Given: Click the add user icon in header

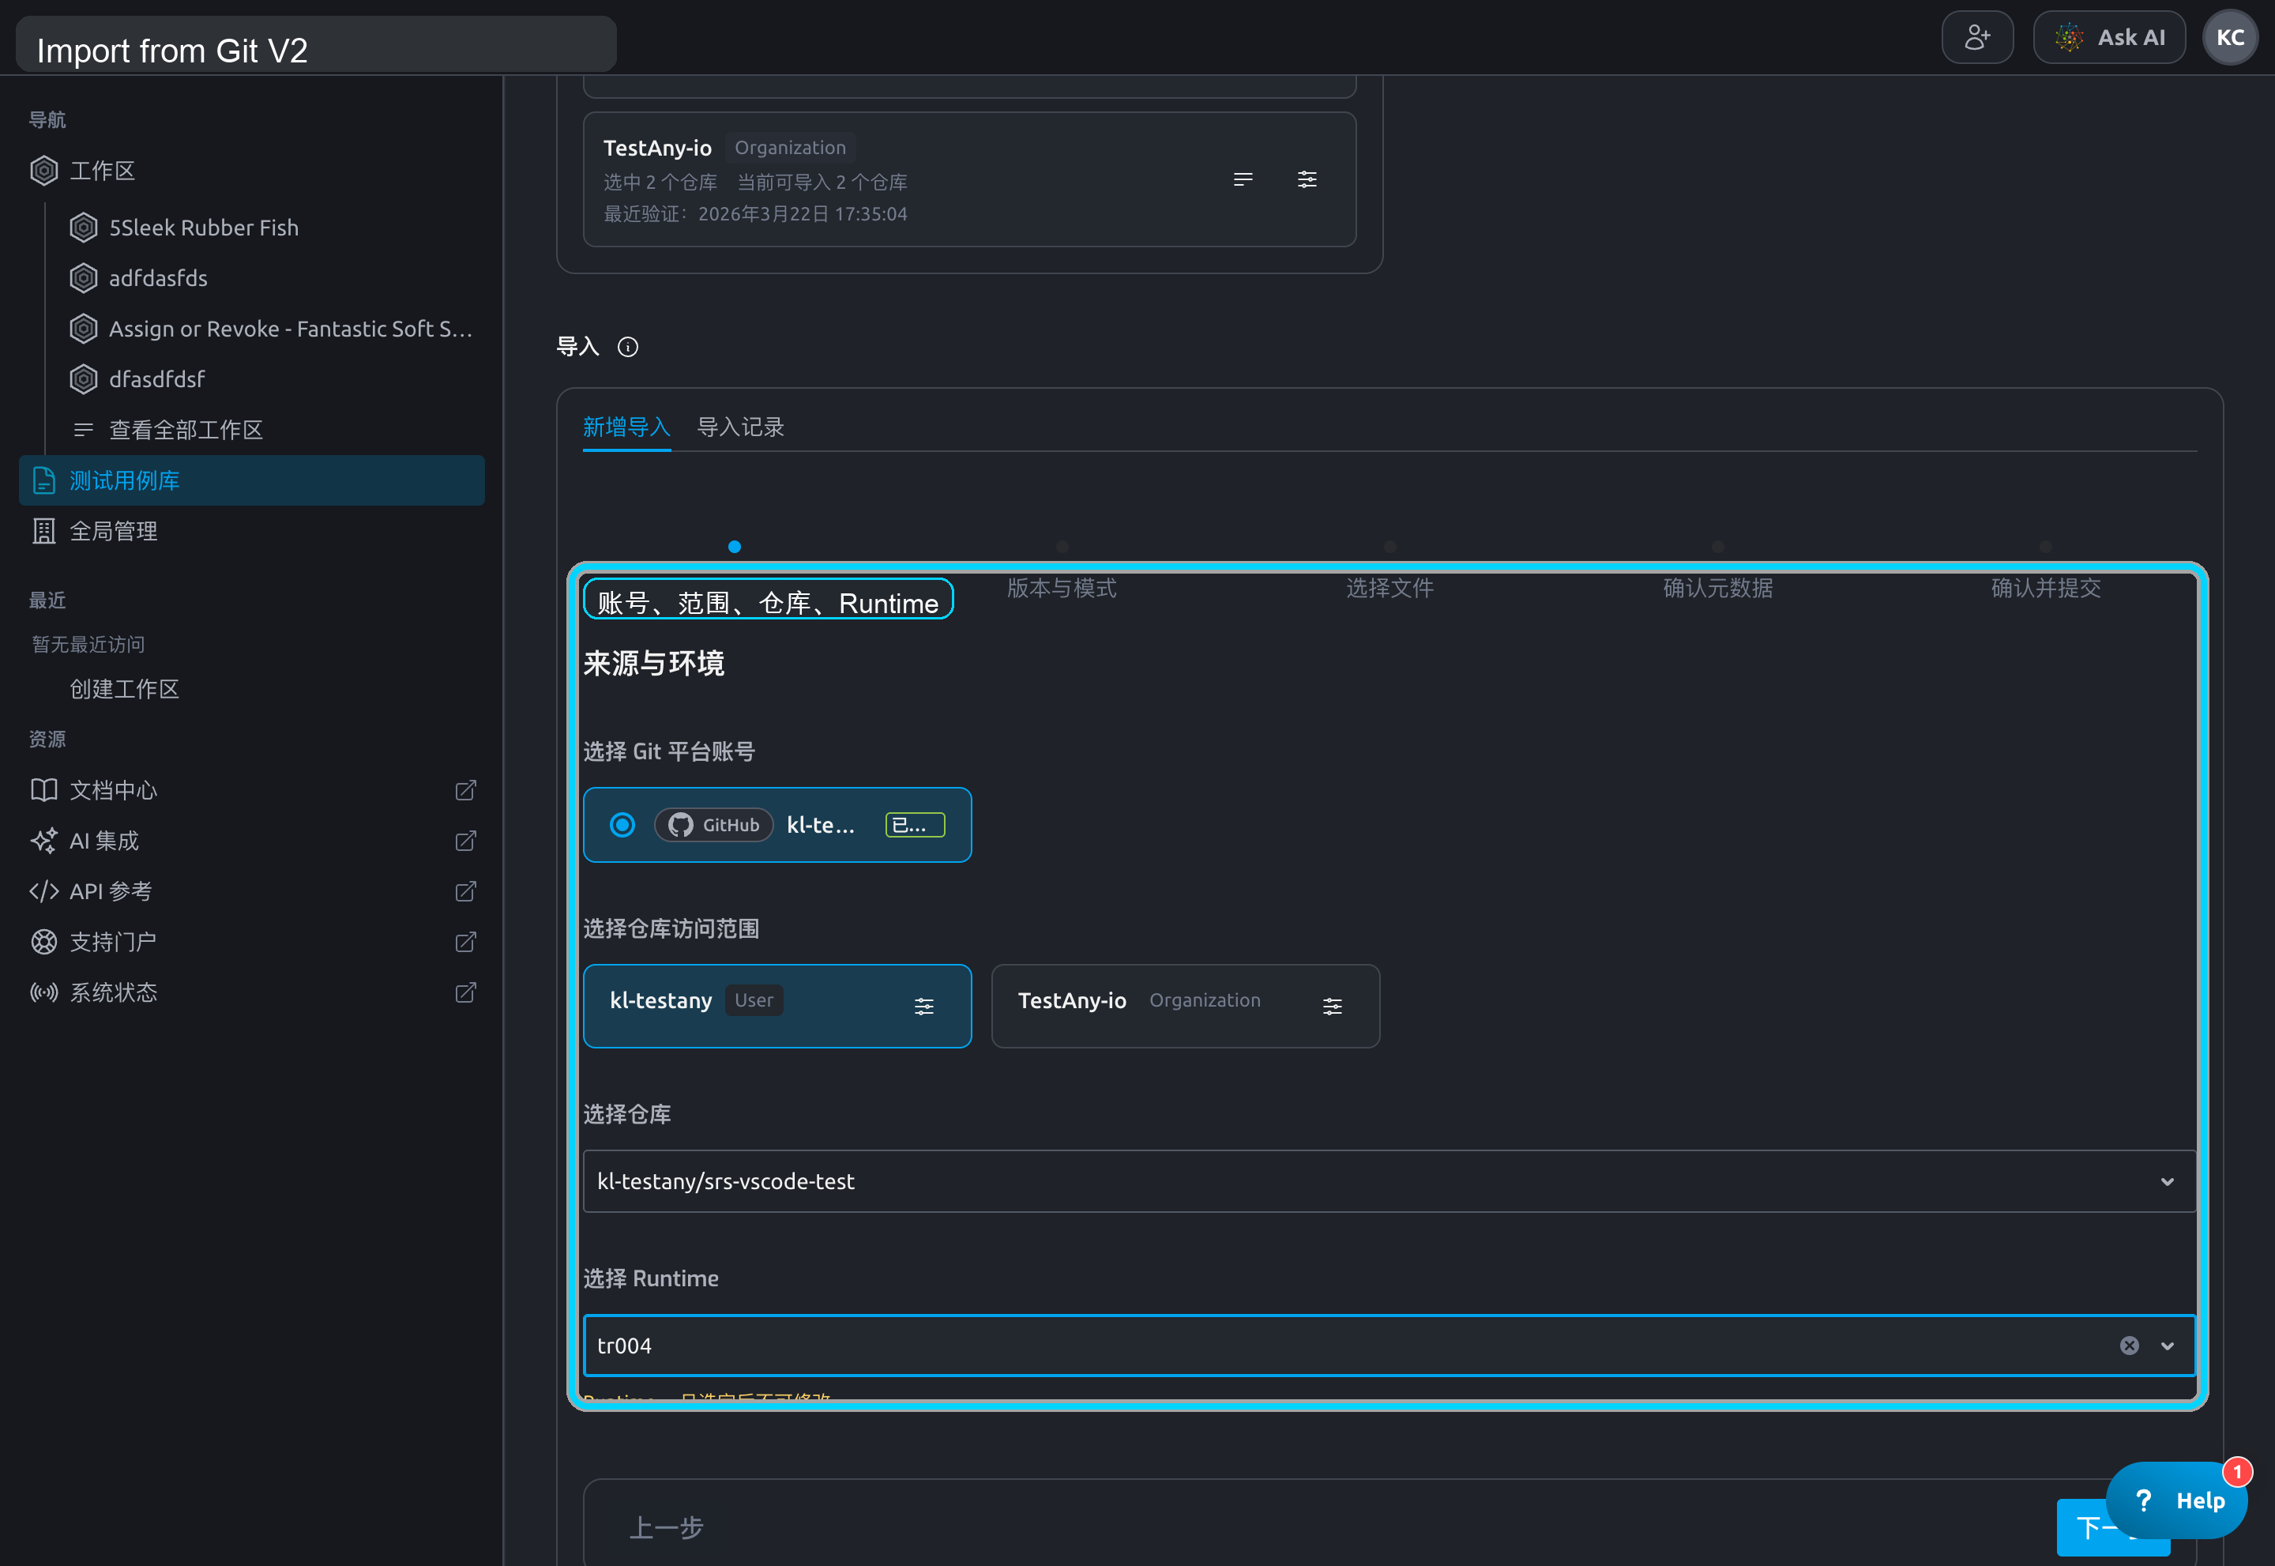Looking at the screenshot, I should coord(1976,37).
